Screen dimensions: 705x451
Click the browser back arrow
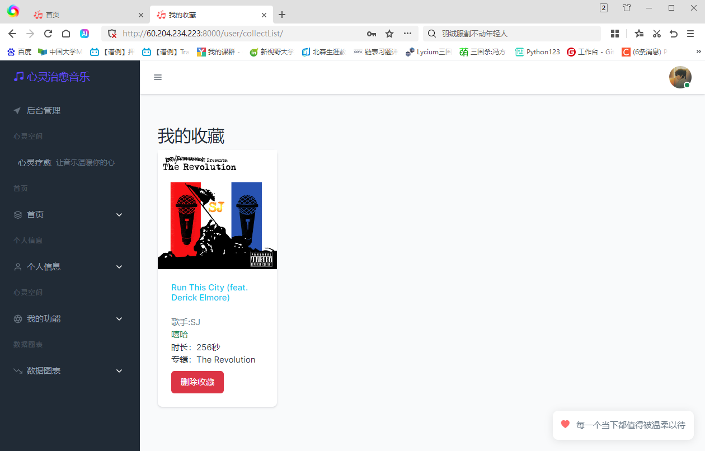12,34
